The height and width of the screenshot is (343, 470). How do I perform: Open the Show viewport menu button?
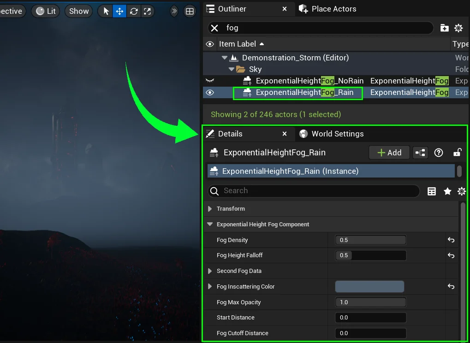[x=79, y=11]
